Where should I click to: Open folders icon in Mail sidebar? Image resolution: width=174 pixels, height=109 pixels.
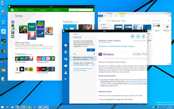(66, 66)
